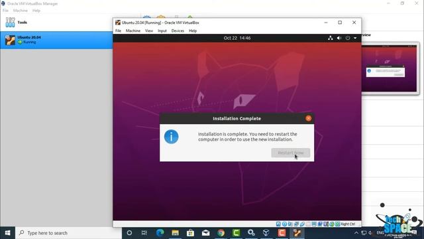Viewport: 424px width, 239px height.
Task: Click keyboard capture icon beside Right Ctrl
Action: pos(337,224)
